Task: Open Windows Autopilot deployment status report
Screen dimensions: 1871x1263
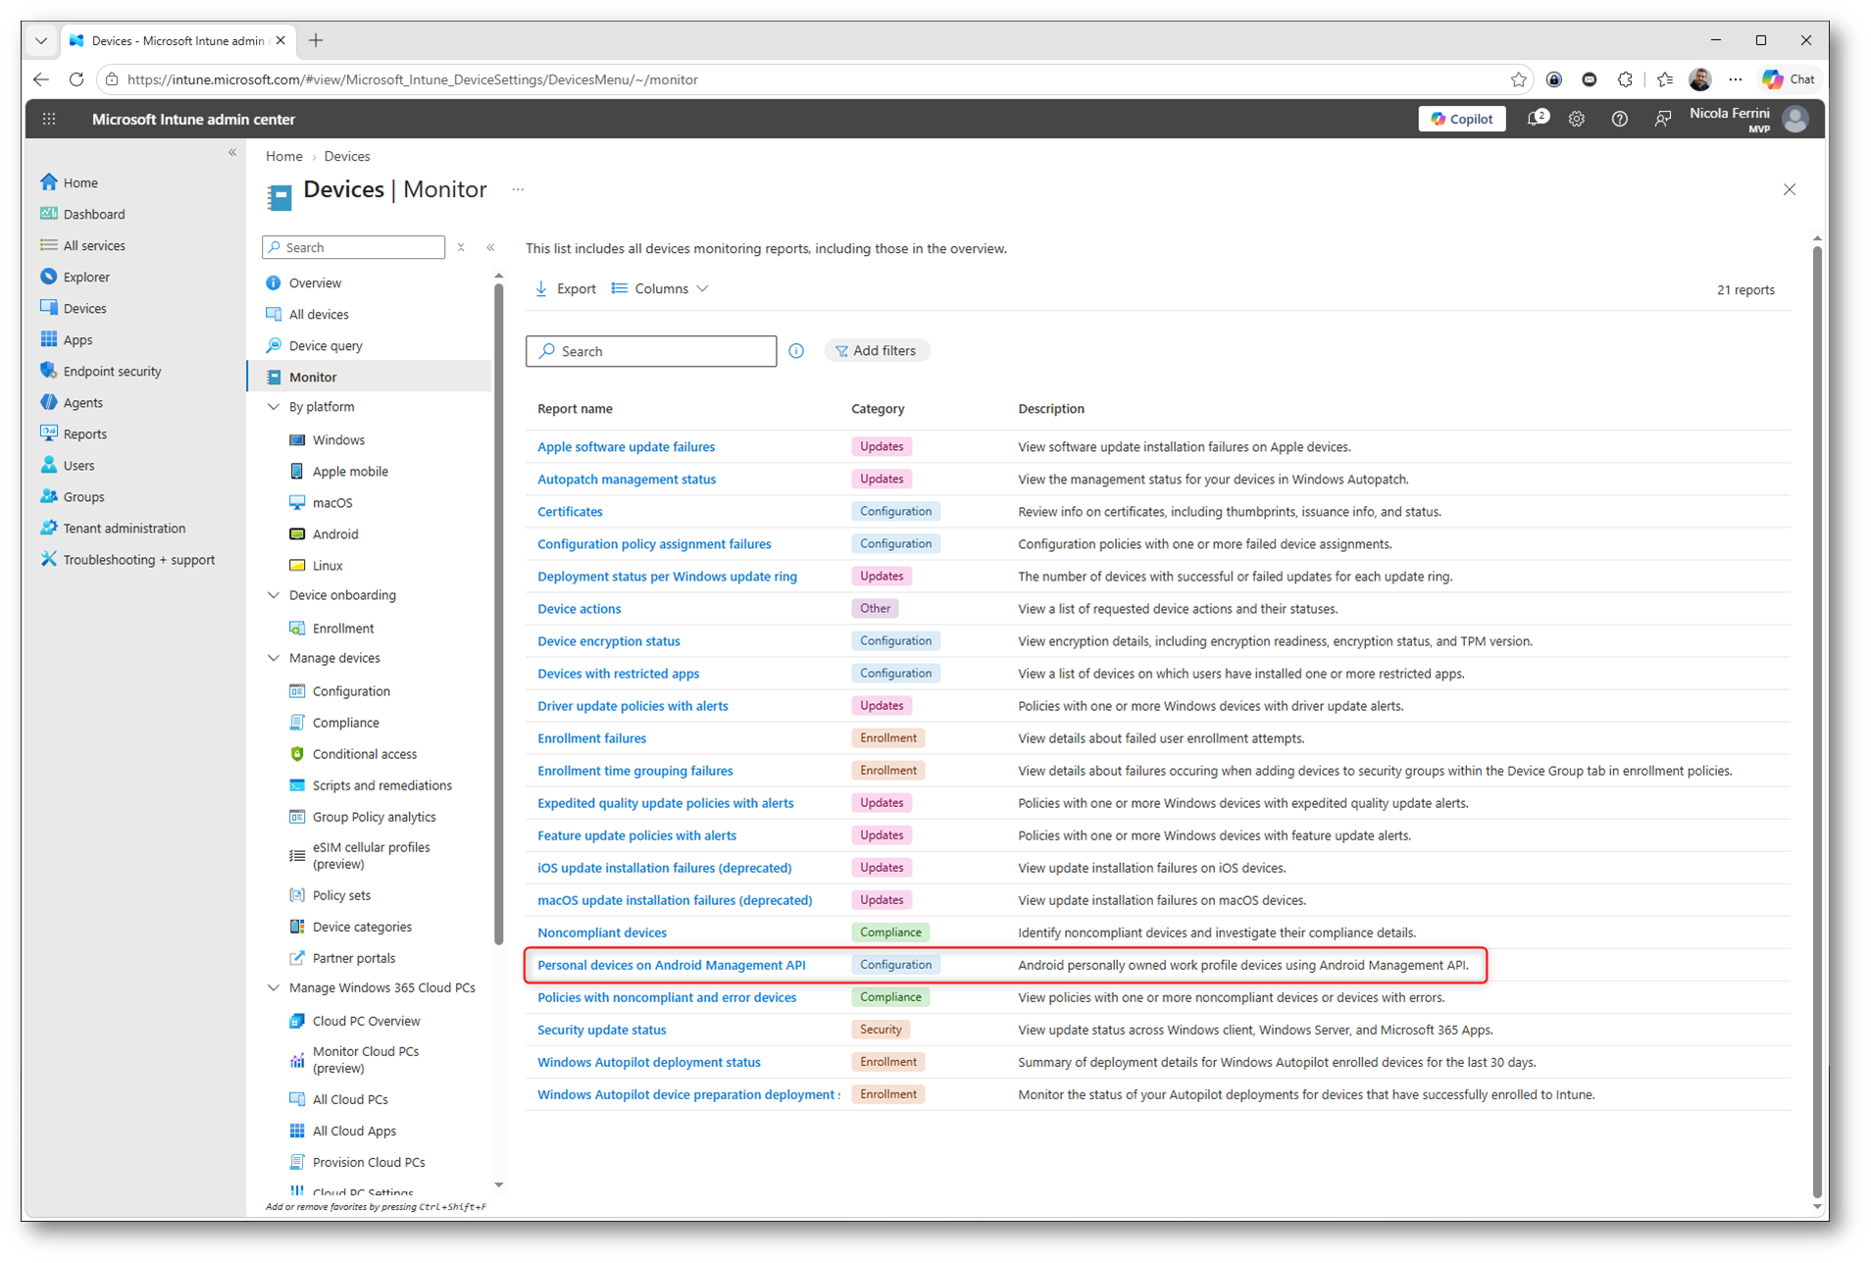Action: pos(648,1062)
